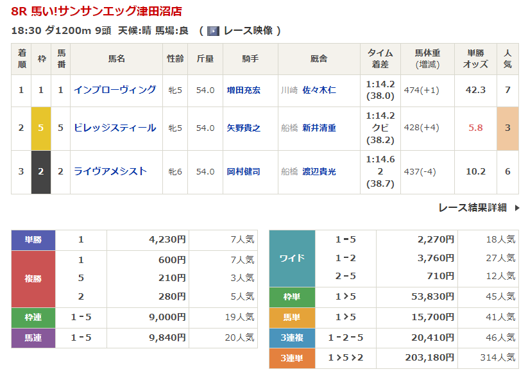
Task: Open trainer 新井清重 profile
Action: [x=319, y=128]
